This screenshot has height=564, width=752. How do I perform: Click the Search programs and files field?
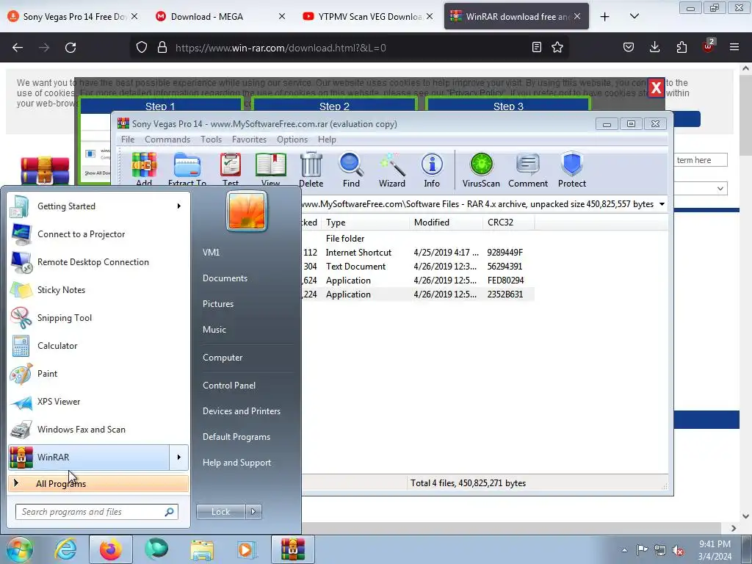point(96,512)
